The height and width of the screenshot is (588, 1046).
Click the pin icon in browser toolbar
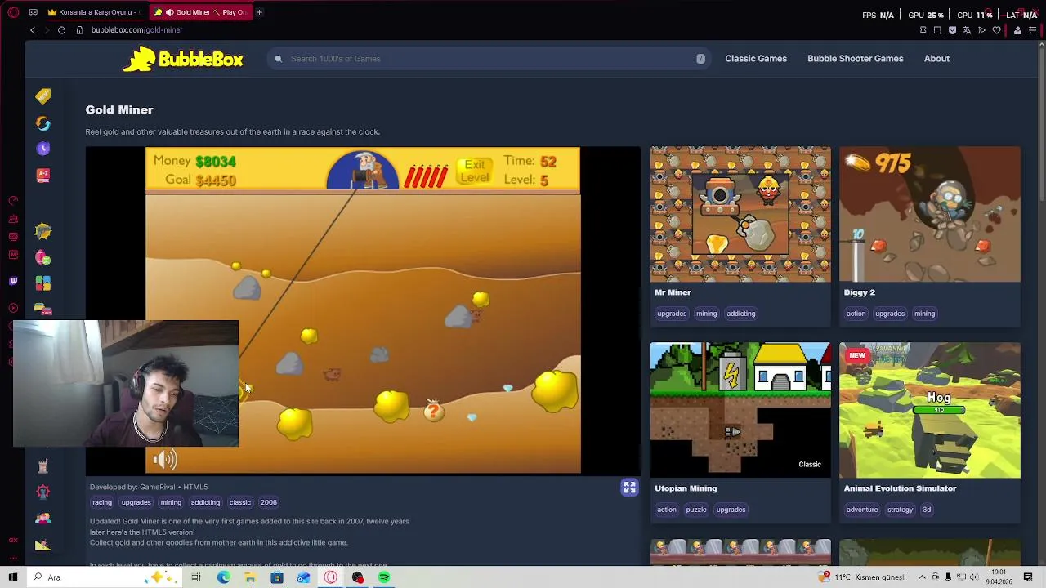(x=923, y=30)
